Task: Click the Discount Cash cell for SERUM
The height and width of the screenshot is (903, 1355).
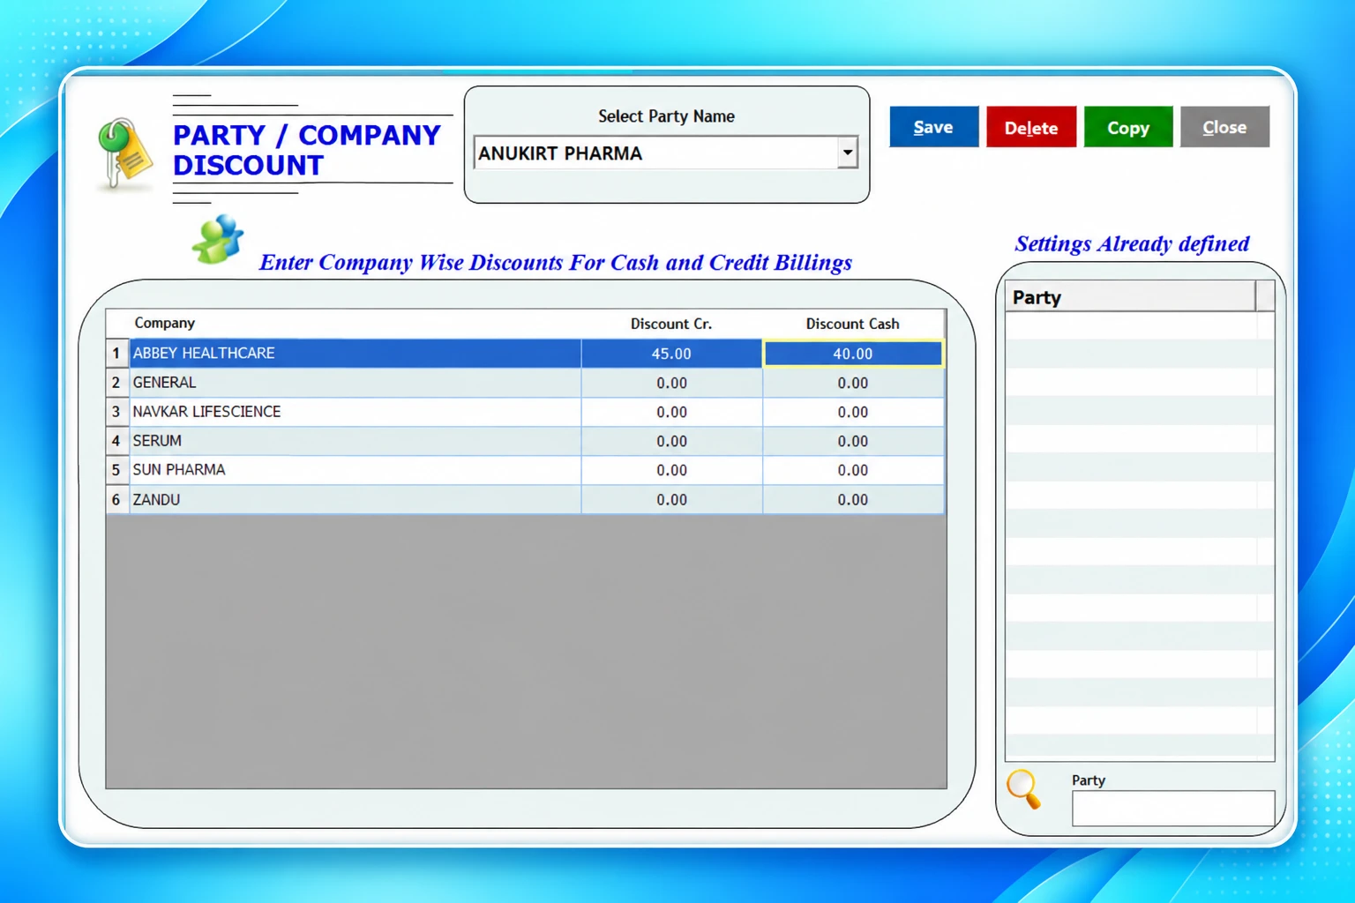Action: (x=853, y=441)
